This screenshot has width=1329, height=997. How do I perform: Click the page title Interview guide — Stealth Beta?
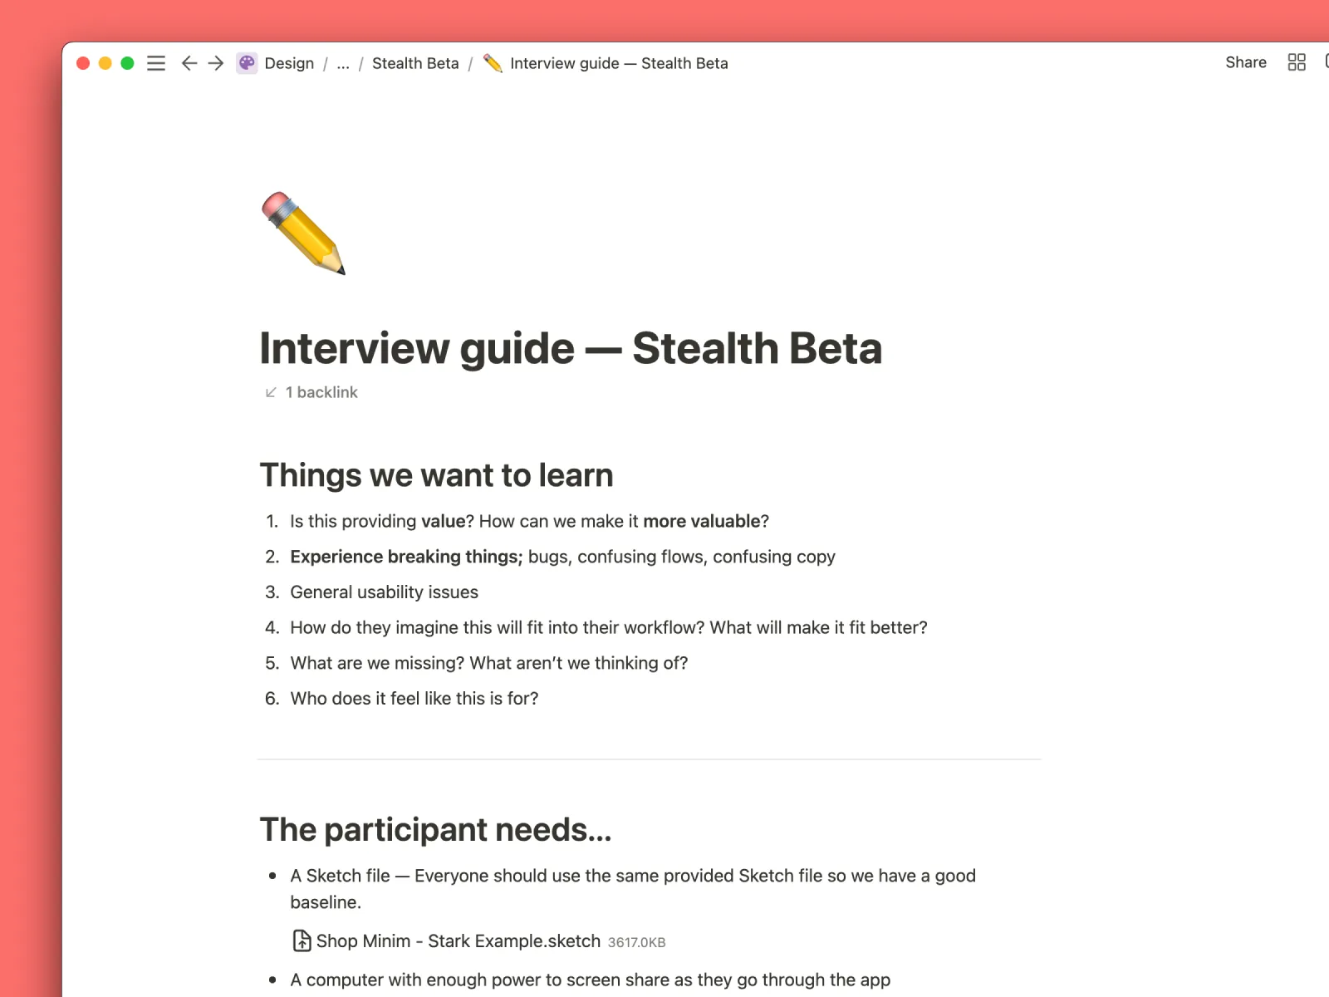click(x=571, y=348)
